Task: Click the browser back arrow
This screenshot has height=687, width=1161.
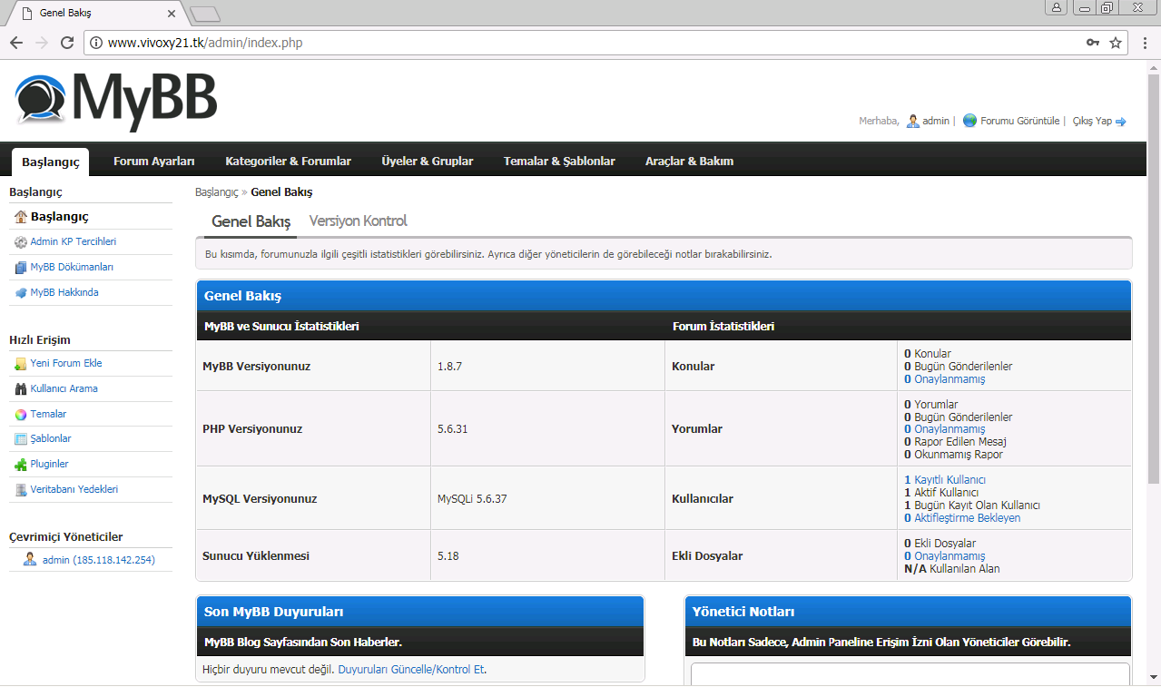Action: [x=16, y=43]
